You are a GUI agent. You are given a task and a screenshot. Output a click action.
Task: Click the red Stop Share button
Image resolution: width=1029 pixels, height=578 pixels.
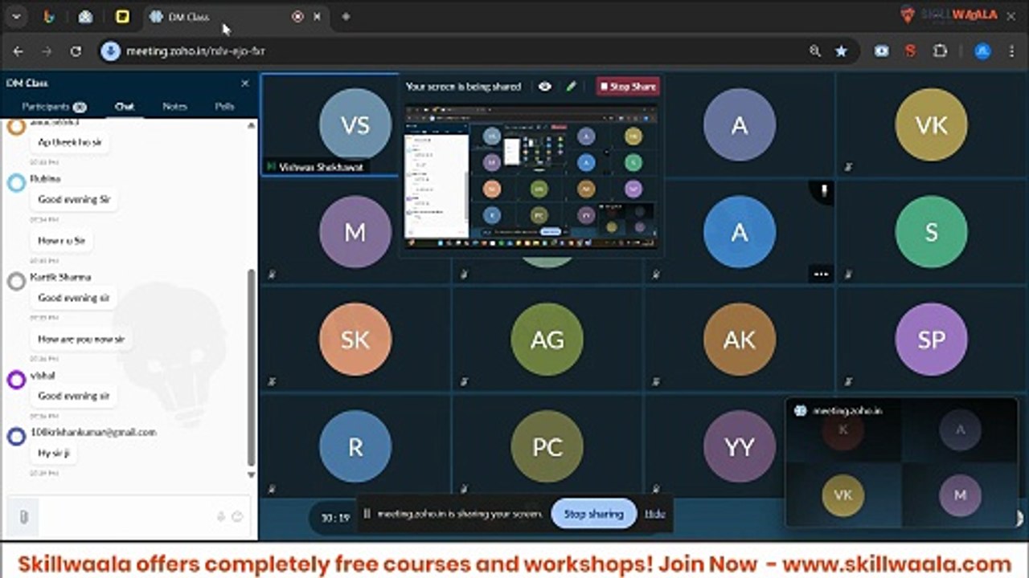coord(627,87)
